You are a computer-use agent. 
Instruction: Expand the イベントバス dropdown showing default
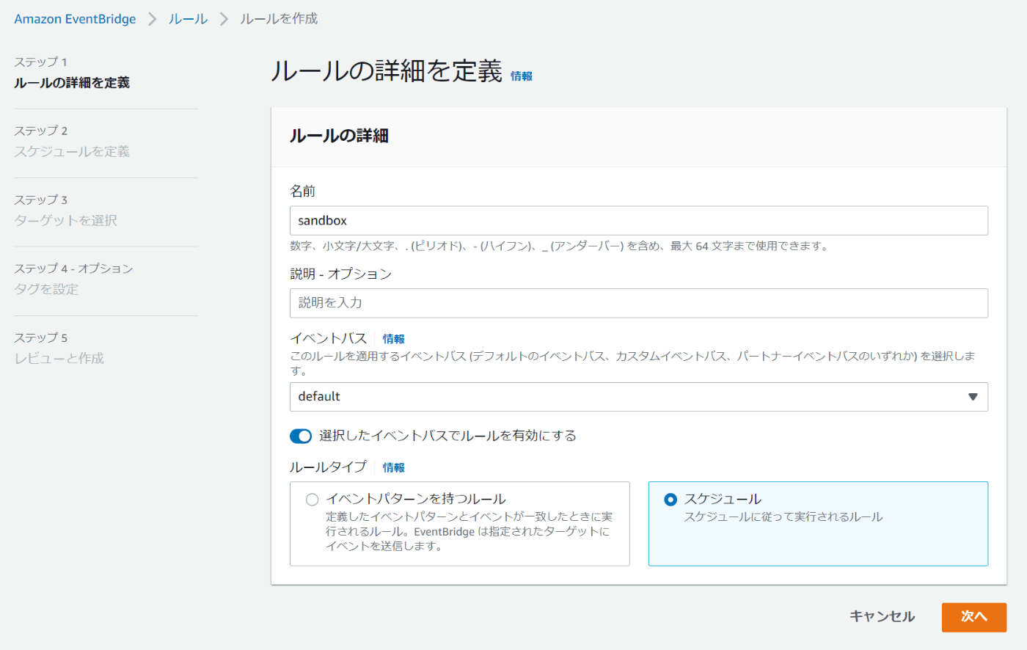pos(639,397)
